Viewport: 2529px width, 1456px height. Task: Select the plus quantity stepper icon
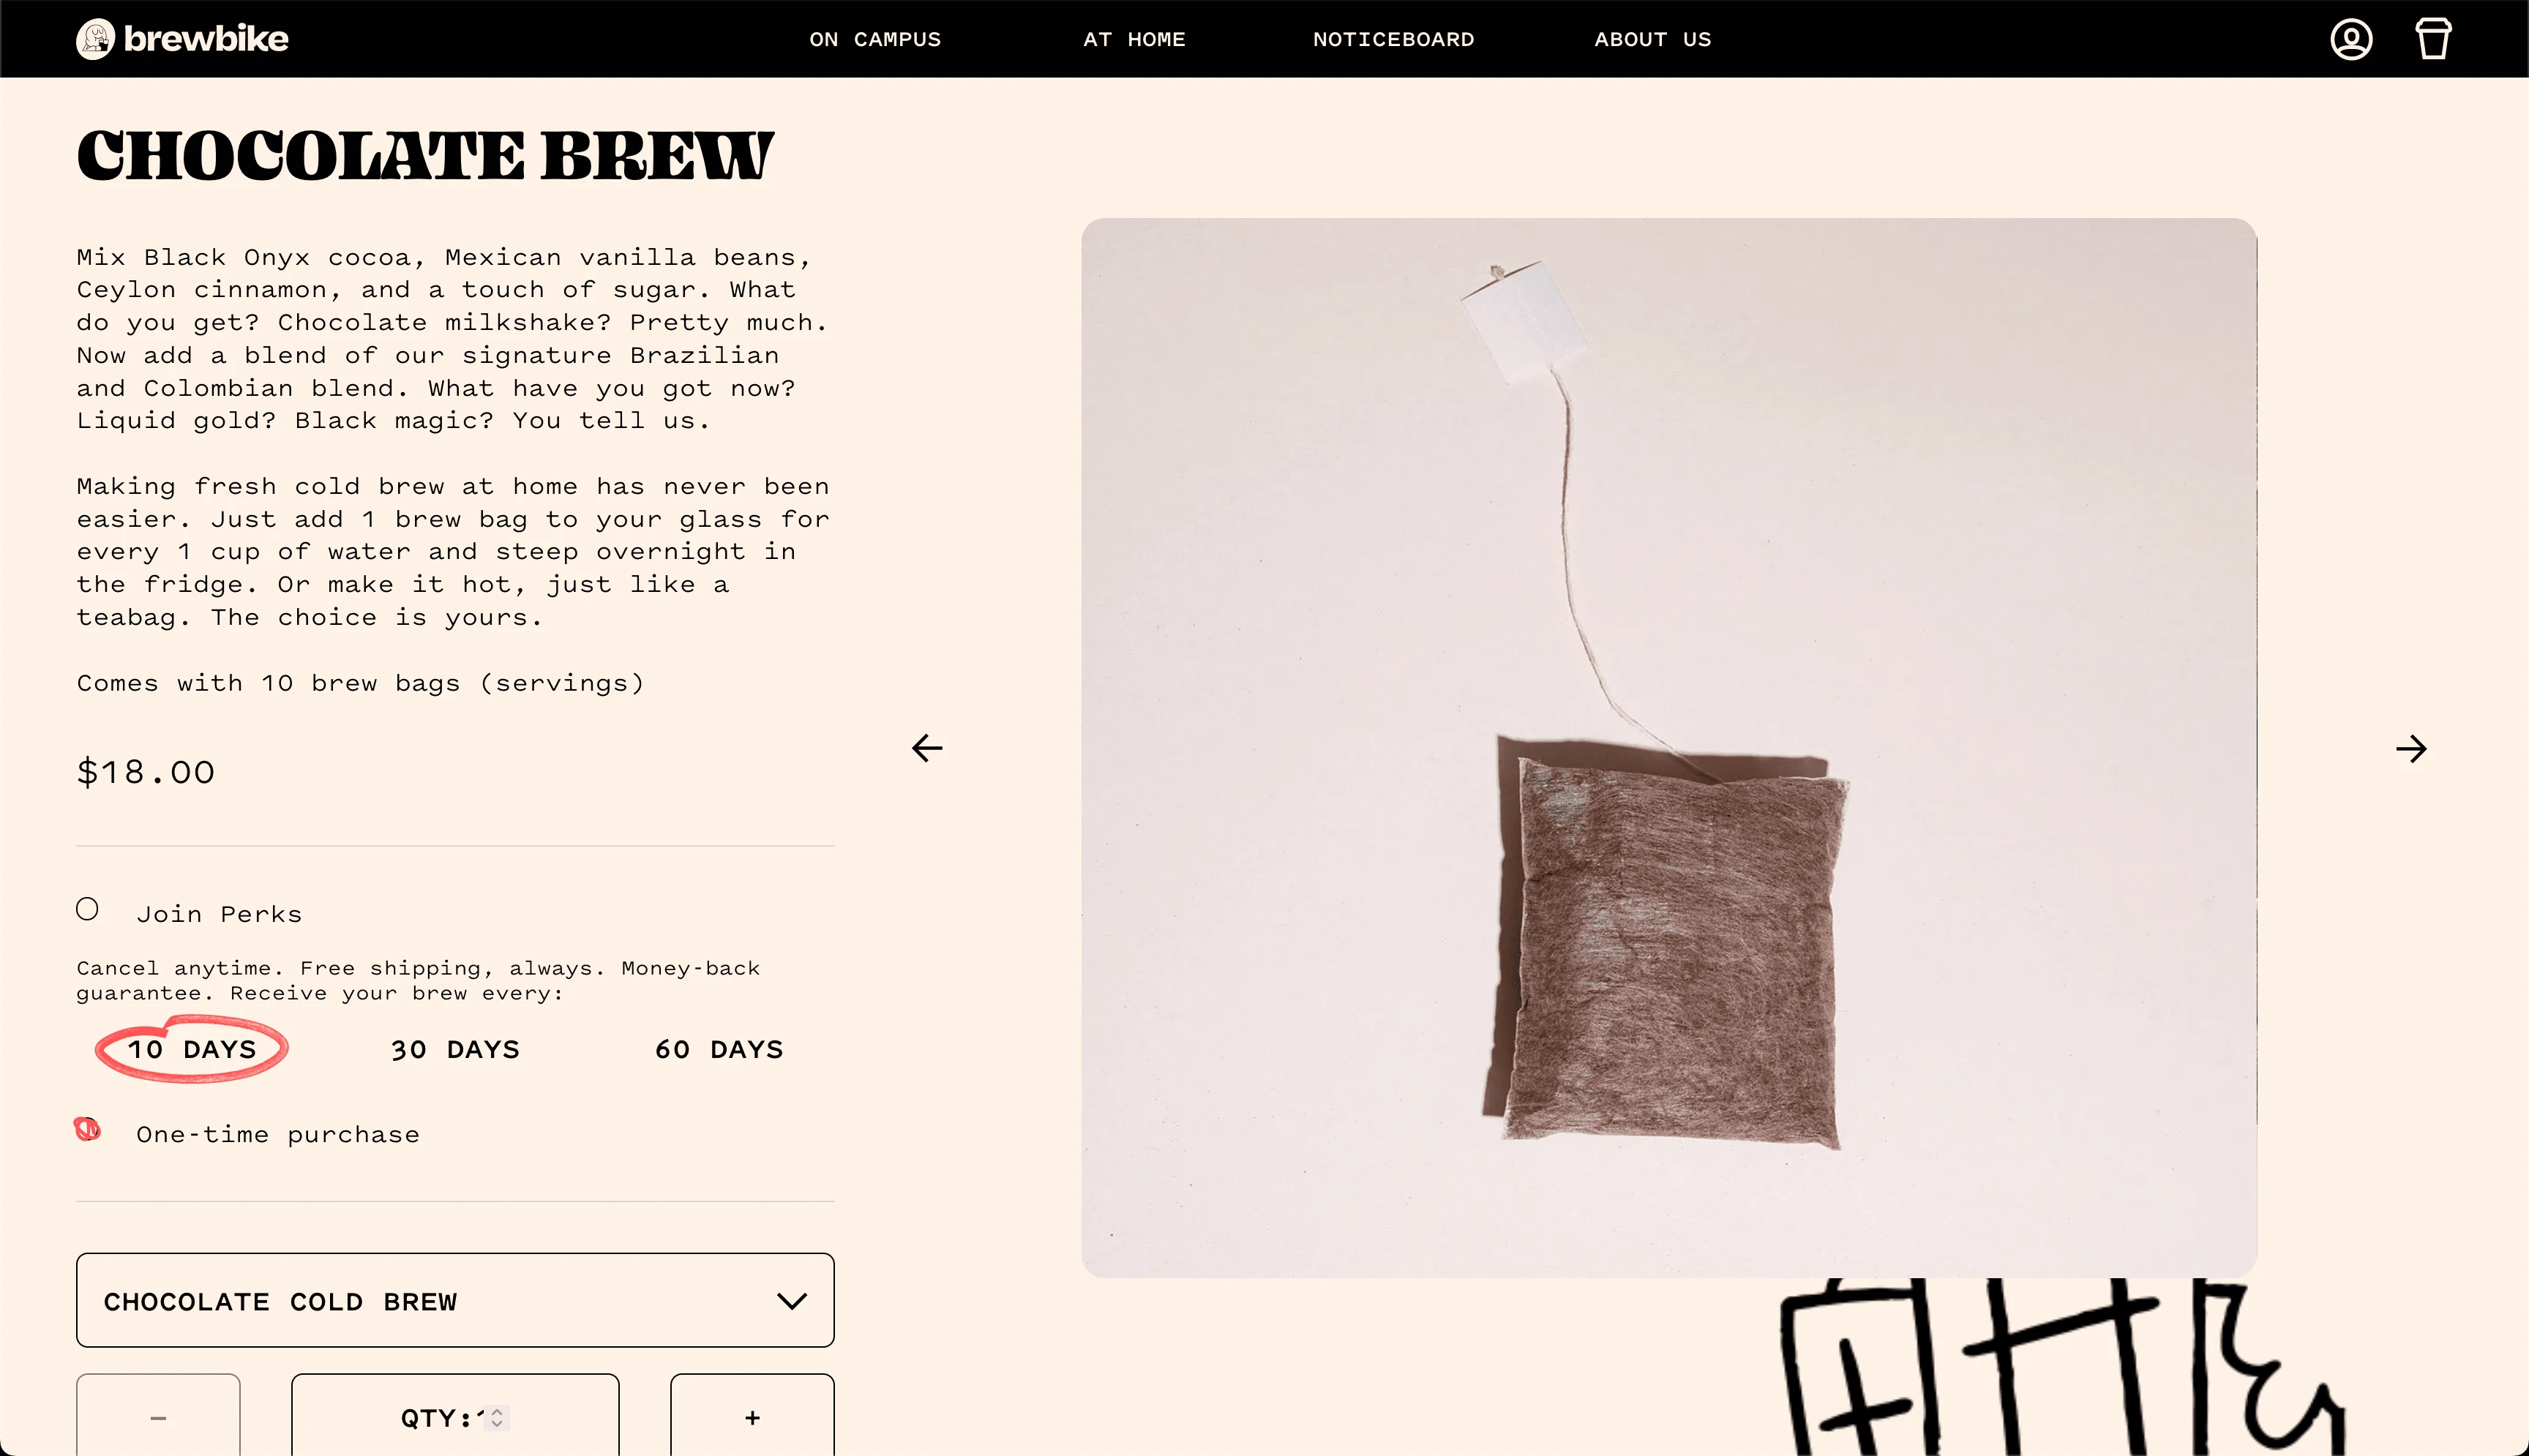(x=752, y=1416)
